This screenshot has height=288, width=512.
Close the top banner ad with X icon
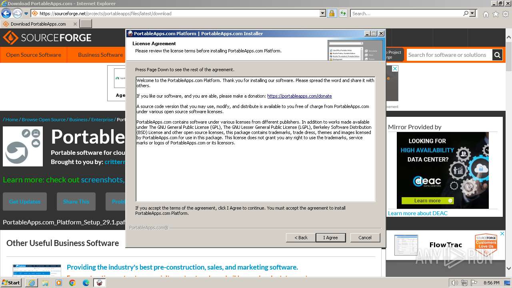click(395, 69)
